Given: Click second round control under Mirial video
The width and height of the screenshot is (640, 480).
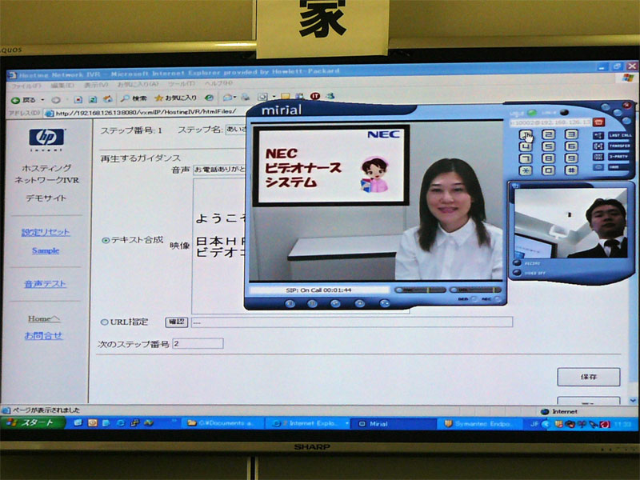Looking at the screenshot, I should click(312, 303).
